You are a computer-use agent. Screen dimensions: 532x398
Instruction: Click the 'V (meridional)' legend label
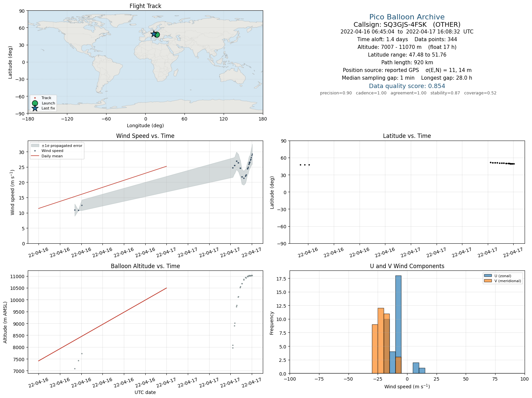point(508,281)
